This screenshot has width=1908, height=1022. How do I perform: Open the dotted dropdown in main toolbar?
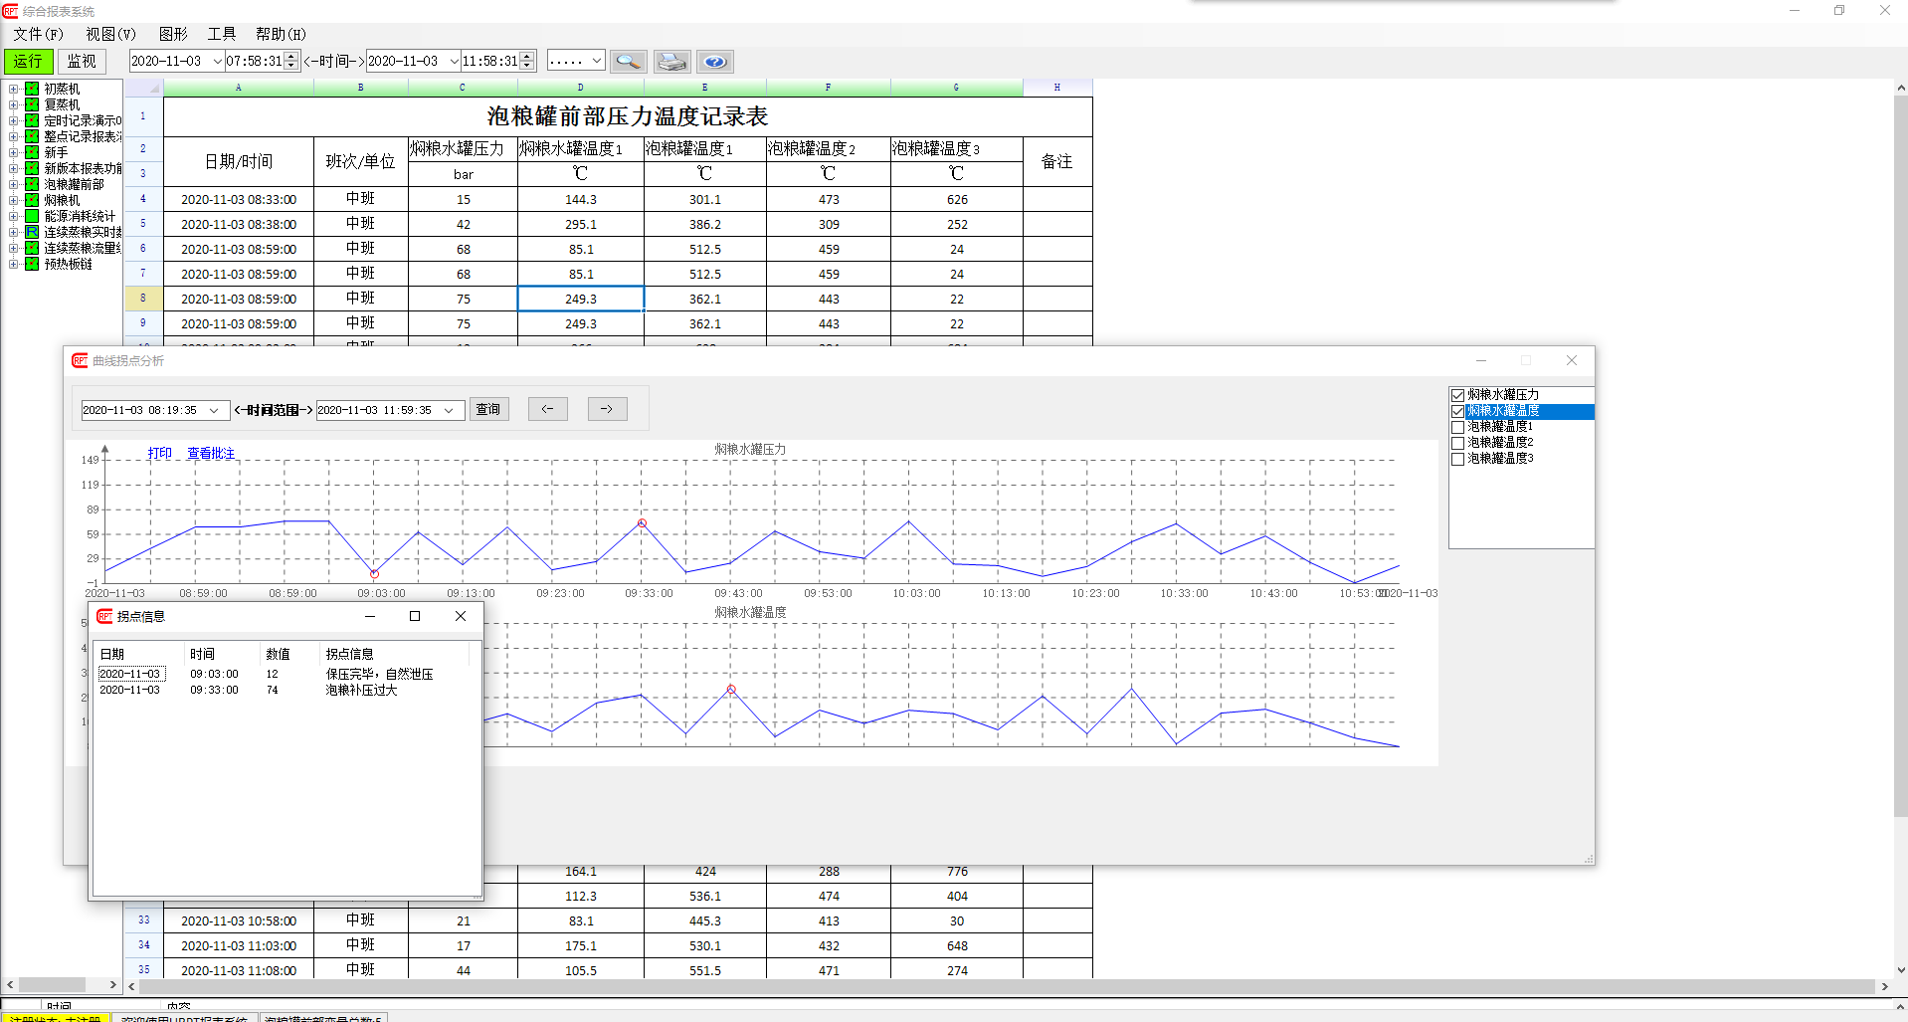click(596, 61)
